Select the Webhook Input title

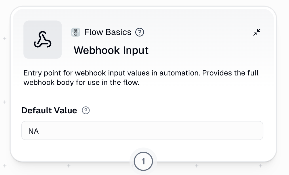point(111,50)
